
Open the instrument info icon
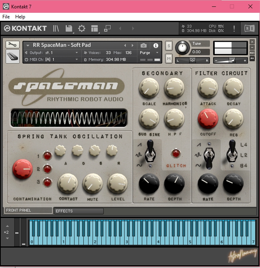coord(156,46)
